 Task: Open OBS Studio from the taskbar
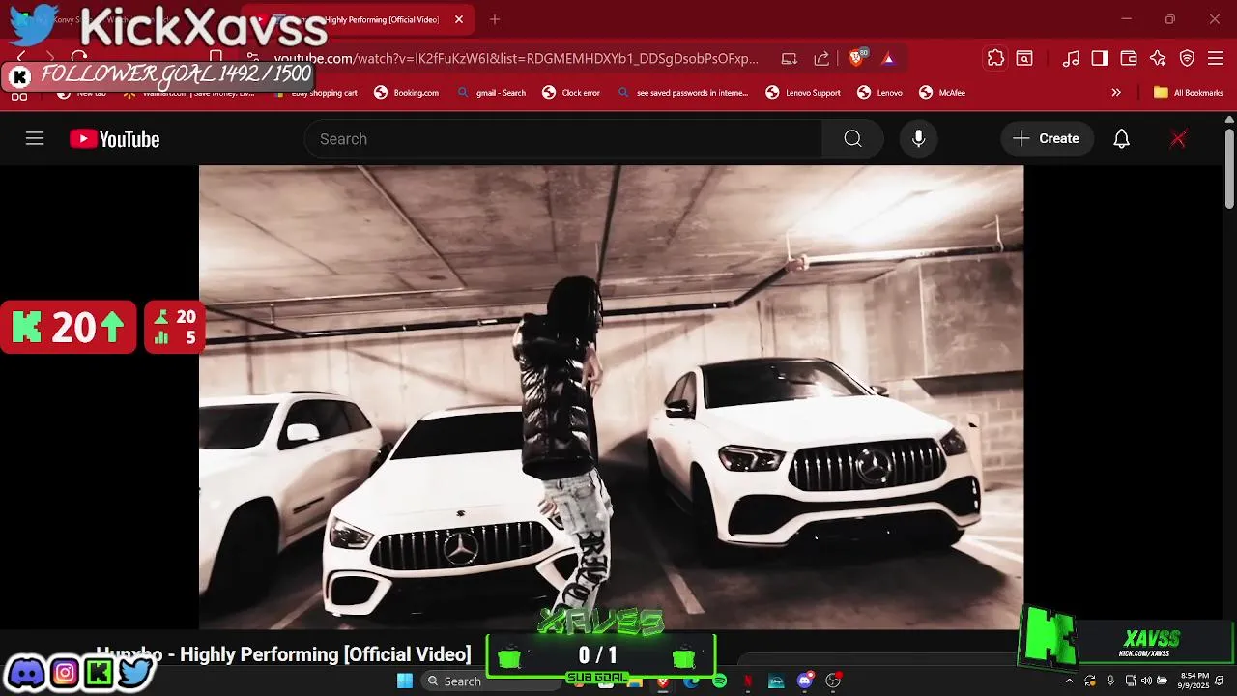coord(833,681)
